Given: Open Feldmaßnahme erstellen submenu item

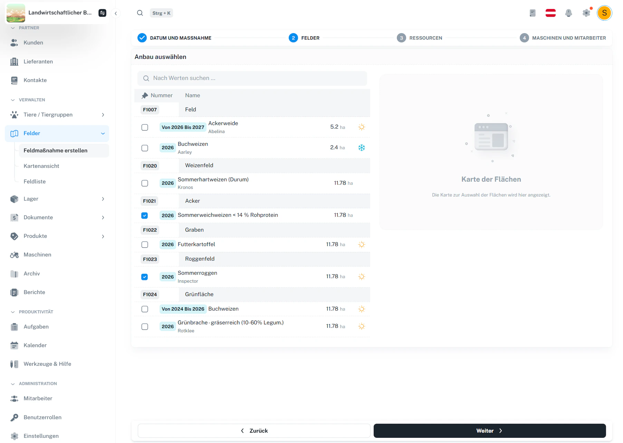Looking at the screenshot, I should tap(64, 151).
